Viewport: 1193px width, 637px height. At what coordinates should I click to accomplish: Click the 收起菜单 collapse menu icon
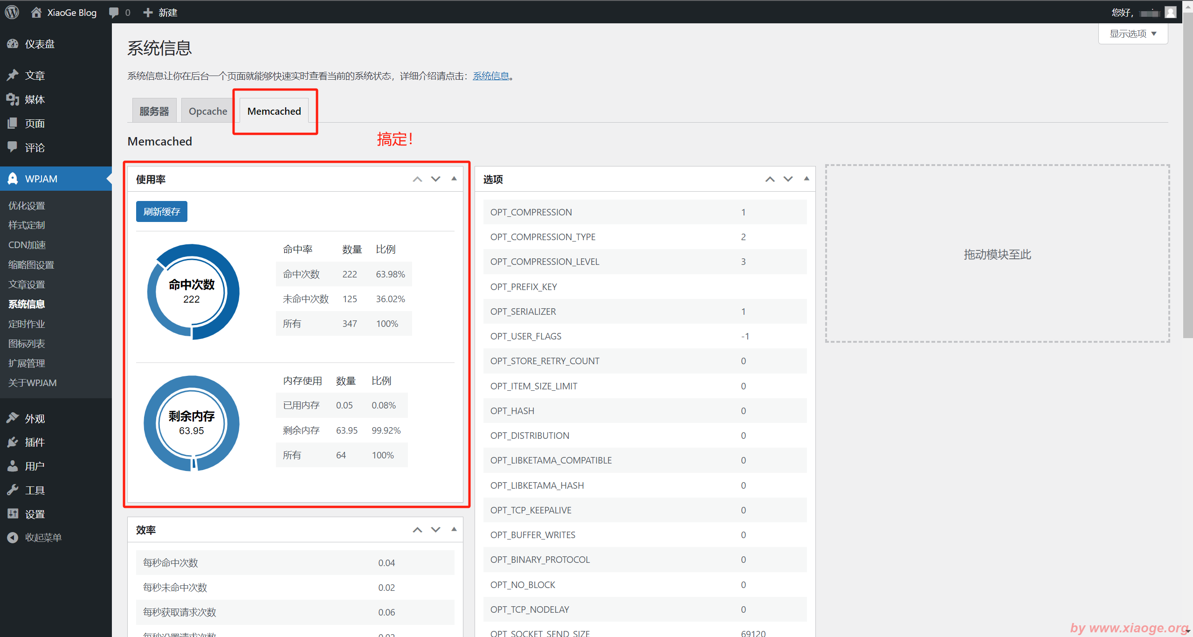(13, 538)
